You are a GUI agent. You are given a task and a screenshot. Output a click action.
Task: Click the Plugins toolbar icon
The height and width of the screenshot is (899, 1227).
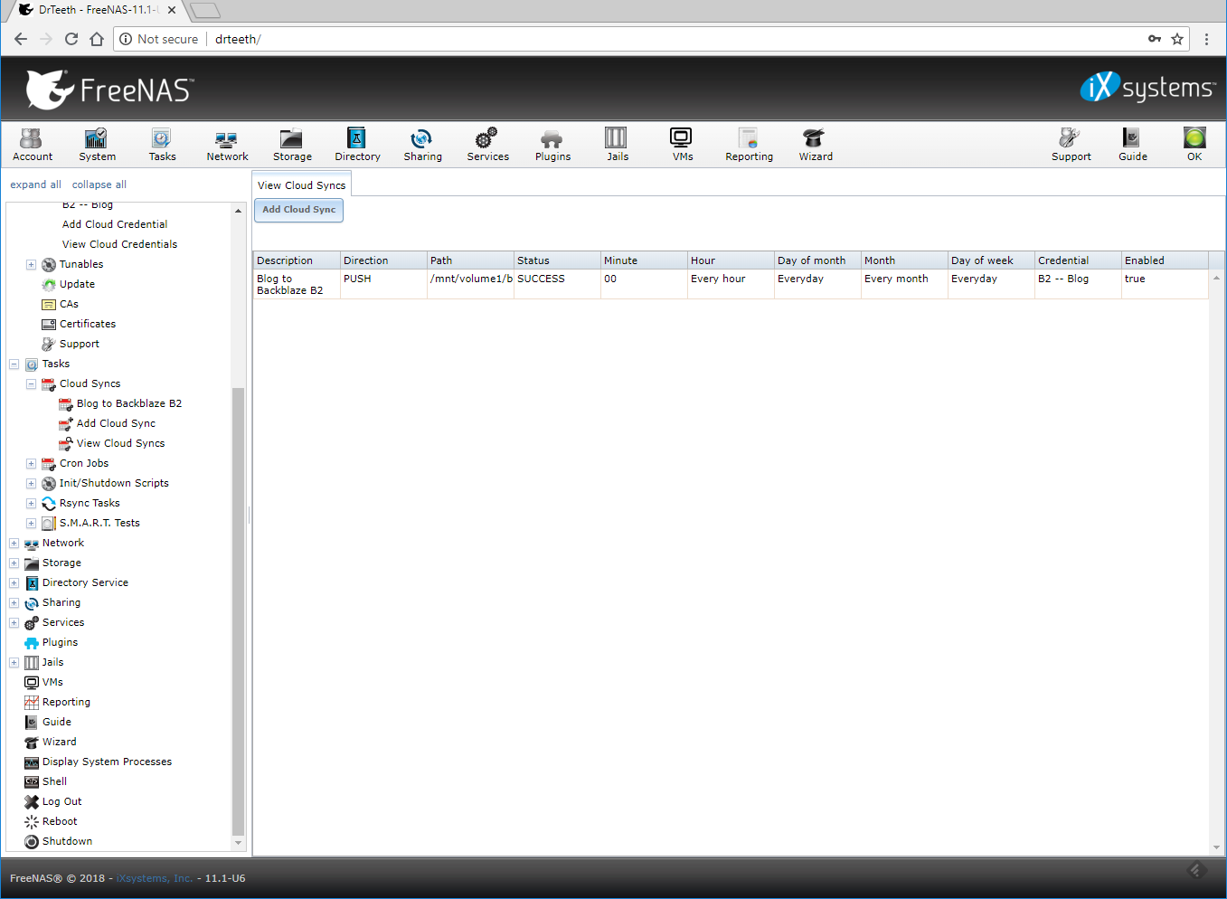click(552, 145)
